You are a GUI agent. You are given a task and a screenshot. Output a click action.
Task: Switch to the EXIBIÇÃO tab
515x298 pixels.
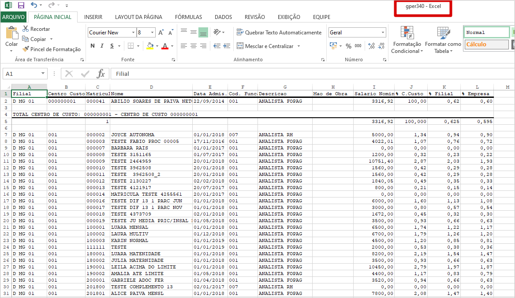click(x=289, y=17)
